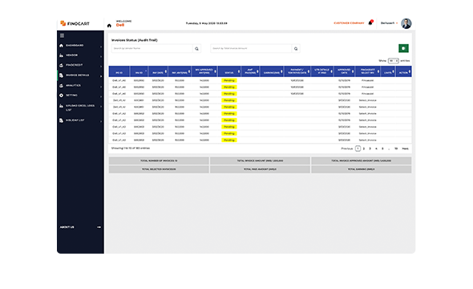The width and height of the screenshot is (473, 289).
Task: Sort by the INV DATE column
Action: tap(158, 71)
